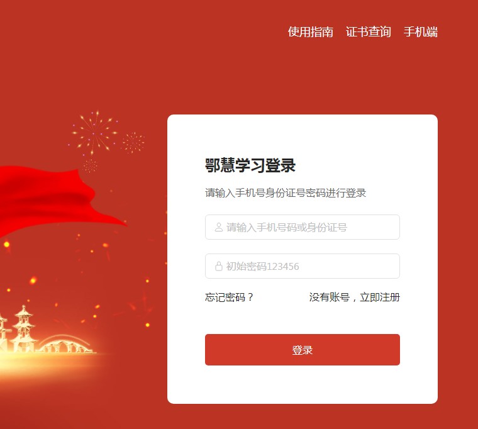The height and width of the screenshot is (429, 478).
Task: Click the golden pagoda tower illustration
Action: [x=23, y=329]
